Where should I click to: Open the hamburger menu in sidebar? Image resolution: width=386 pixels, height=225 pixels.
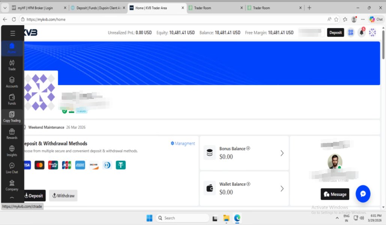tap(12, 33)
